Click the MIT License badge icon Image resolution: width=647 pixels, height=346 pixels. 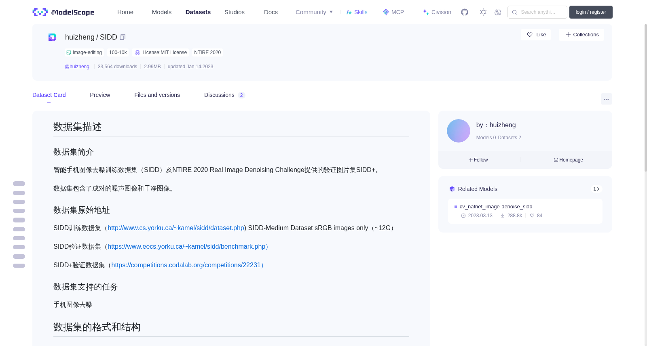coord(137,52)
